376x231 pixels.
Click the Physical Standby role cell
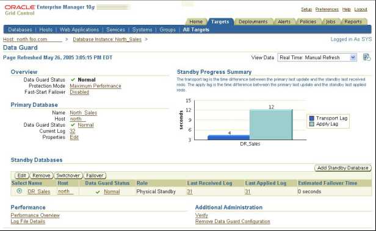(156, 191)
